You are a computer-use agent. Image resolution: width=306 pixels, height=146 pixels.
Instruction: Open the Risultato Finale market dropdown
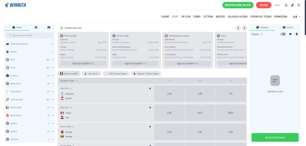click(x=69, y=81)
